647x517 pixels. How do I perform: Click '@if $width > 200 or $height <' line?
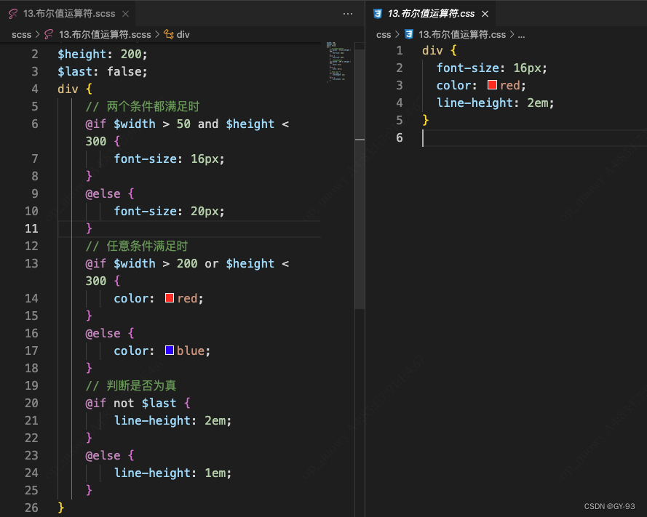coord(187,263)
